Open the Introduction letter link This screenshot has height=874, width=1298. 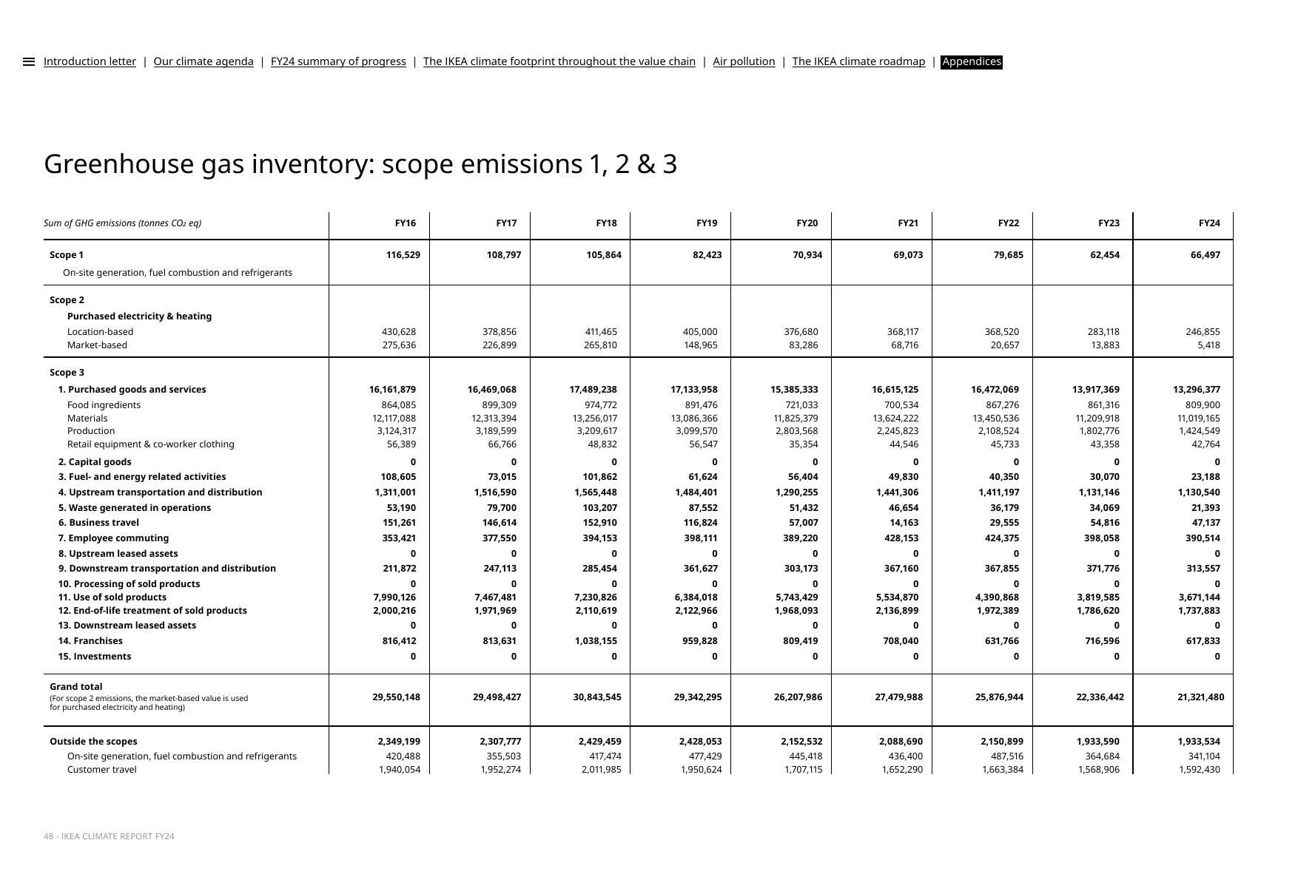click(90, 61)
